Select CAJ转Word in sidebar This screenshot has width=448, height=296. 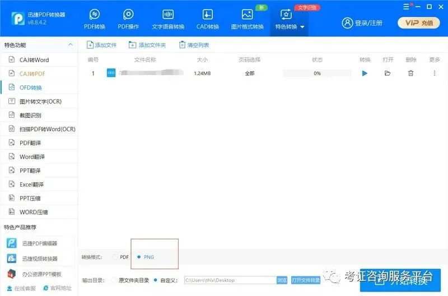(39, 60)
